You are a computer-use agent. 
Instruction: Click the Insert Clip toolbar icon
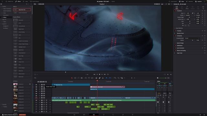(86, 78)
